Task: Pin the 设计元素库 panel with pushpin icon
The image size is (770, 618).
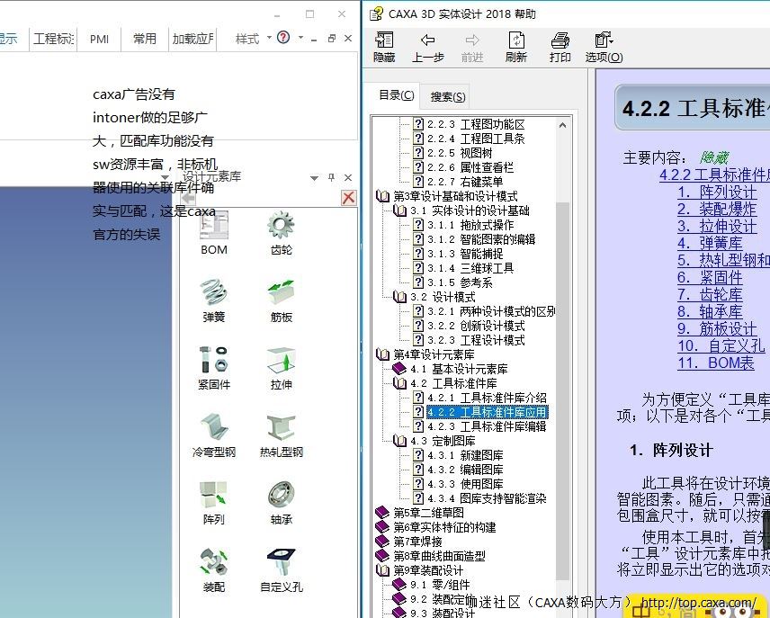Action: click(331, 177)
